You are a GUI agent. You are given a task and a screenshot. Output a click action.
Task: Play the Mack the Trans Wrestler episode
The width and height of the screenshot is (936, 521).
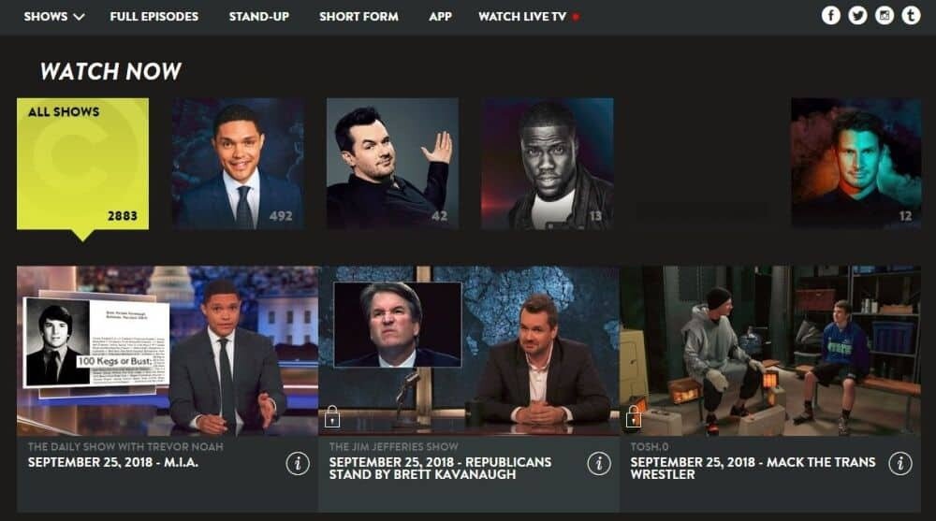[x=770, y=351]
